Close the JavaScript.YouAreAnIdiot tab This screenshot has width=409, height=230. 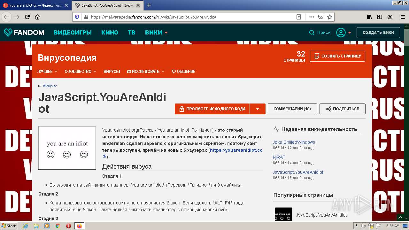pos(138,5)
